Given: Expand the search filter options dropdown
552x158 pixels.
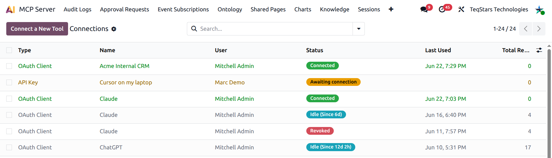Looking at the screenshot, I should click(359, 29).
